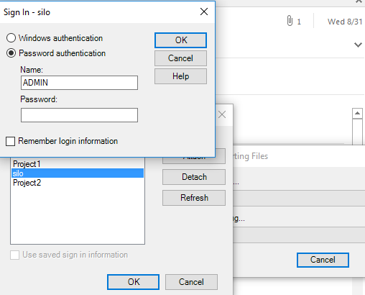365x295 pixels.
Task: Refresh the project list
Action: (x=194, y=198)
